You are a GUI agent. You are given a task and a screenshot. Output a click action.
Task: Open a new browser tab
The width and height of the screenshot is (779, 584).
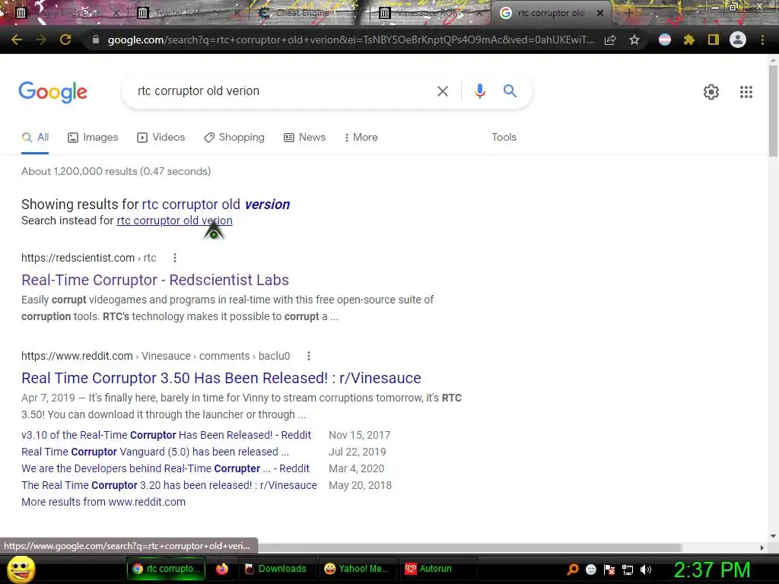[x=628, y=13]
